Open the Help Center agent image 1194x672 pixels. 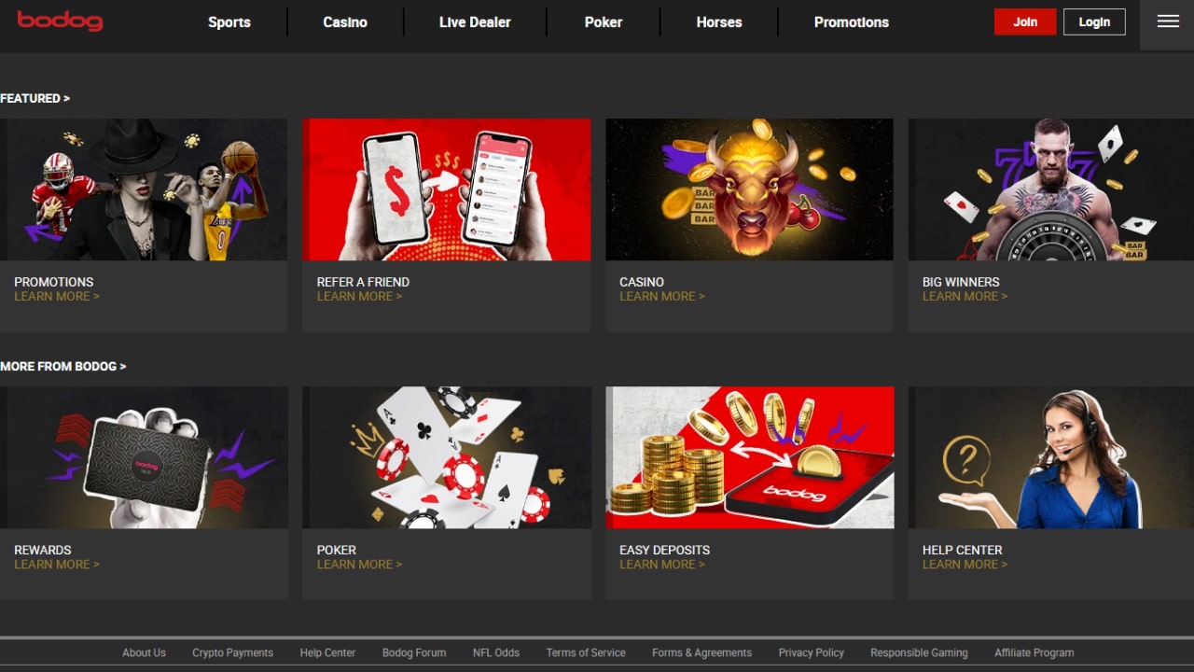click(x=1051, y=457)
